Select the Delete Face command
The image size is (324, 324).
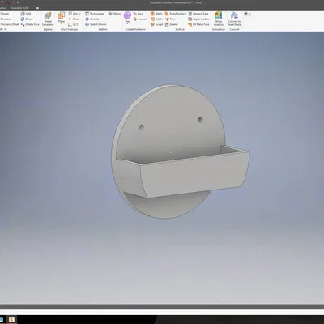click(30, 24)
